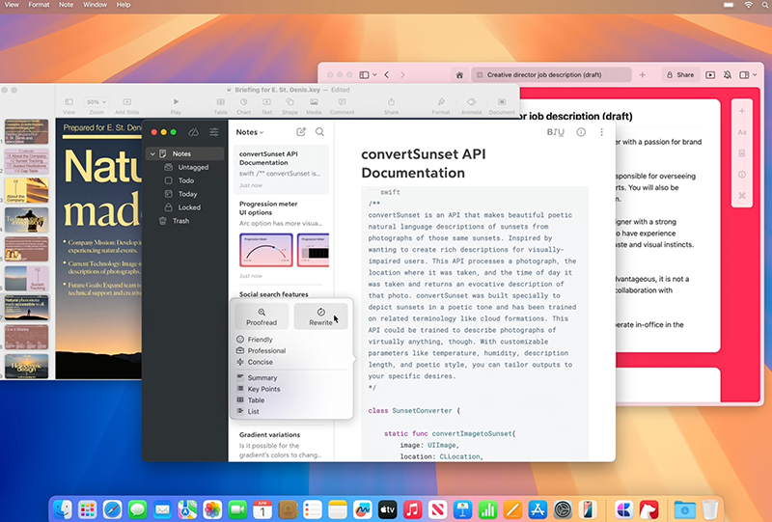Toggle the right panel in pink window
This screenshot has width=772, height=522.
[744, 75]
